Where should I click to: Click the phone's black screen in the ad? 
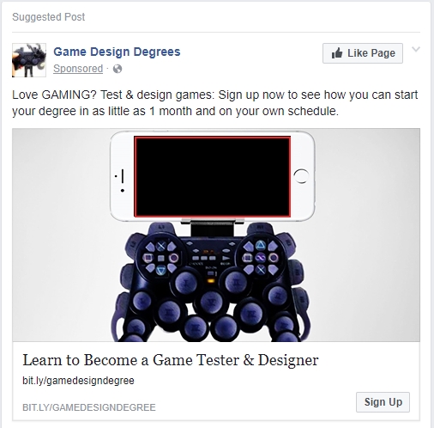tap(213, 176)
